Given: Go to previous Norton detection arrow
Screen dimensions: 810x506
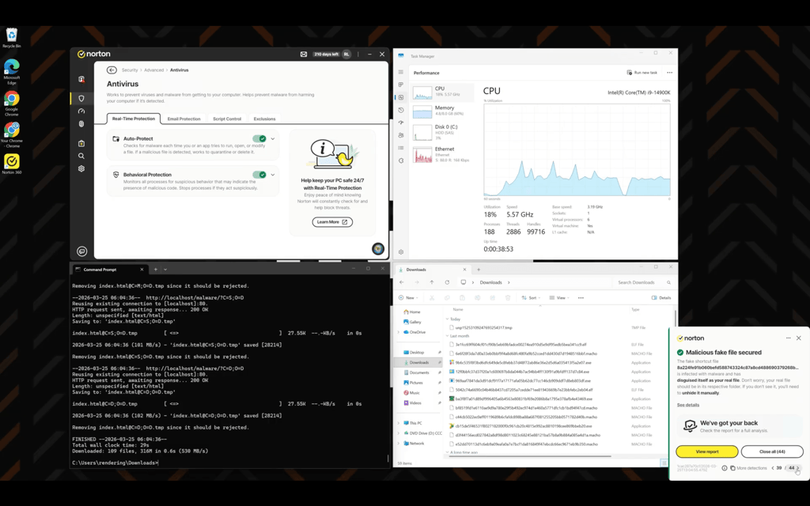Looking at the screenshot, I should tap(773, 468).
